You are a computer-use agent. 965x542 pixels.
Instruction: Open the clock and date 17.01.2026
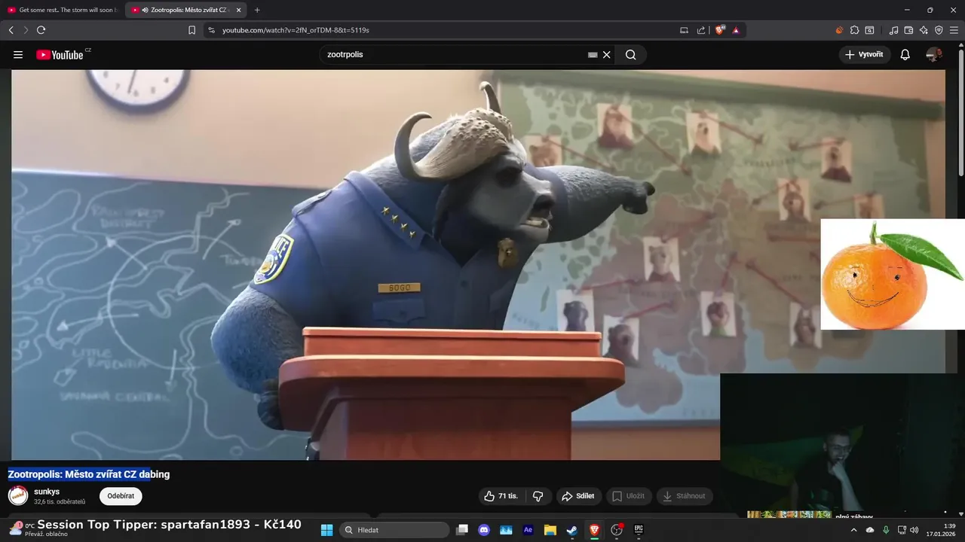pyautogui.click(x=942, y=530)
